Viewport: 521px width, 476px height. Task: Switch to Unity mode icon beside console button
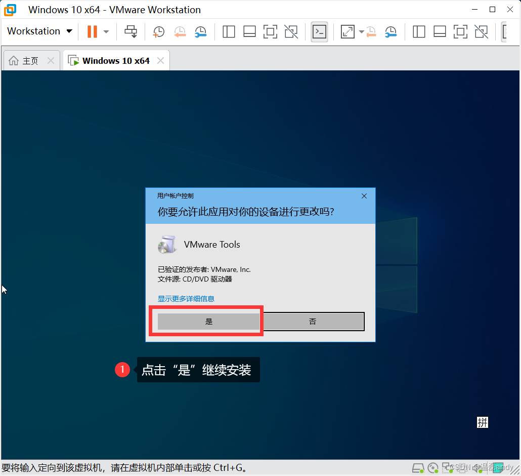[x=291, y=32]
